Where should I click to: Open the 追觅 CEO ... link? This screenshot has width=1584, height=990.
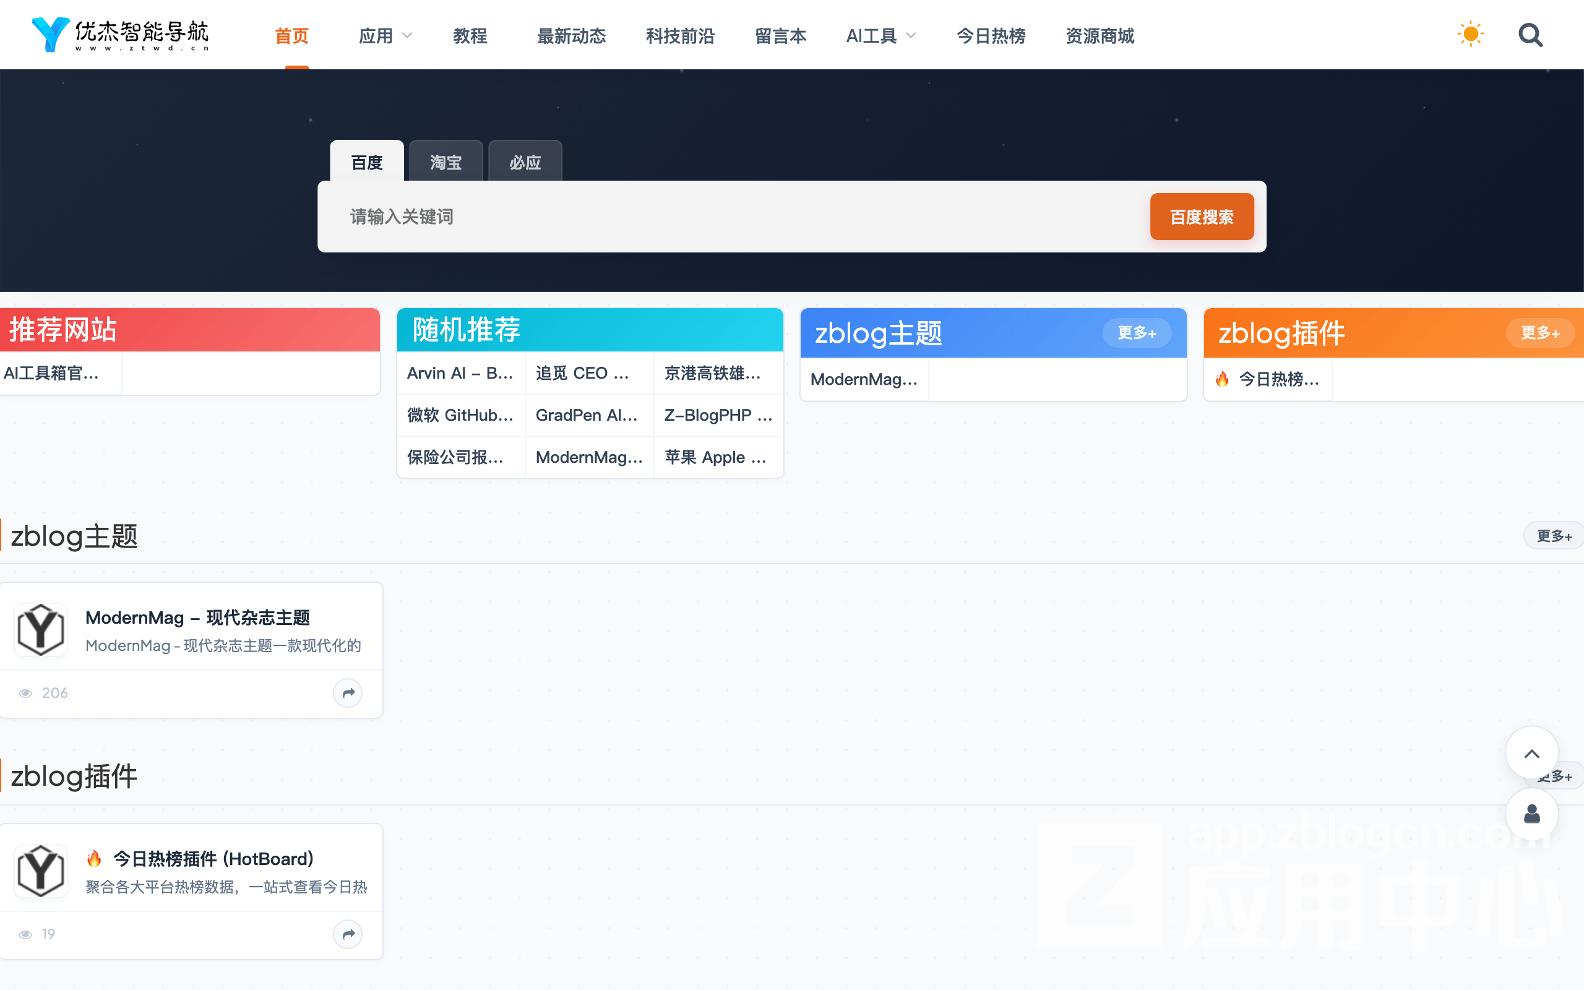pyautogui.click(x=589, y=373)
